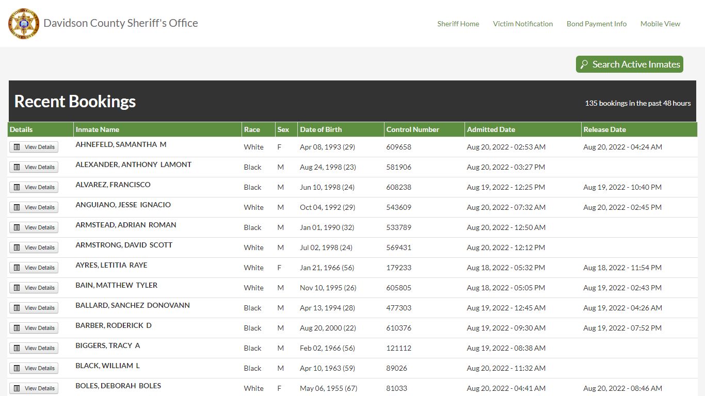Screen dimensions: 705x396
Task: View details for ALVAREZ, FRANCISCO
Action: [34, 187]
